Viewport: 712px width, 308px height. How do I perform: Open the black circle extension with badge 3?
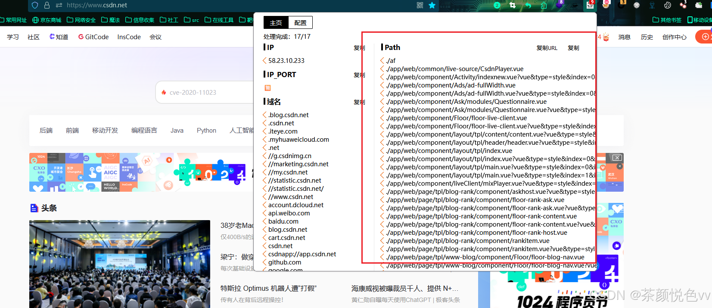click(622, 5)
